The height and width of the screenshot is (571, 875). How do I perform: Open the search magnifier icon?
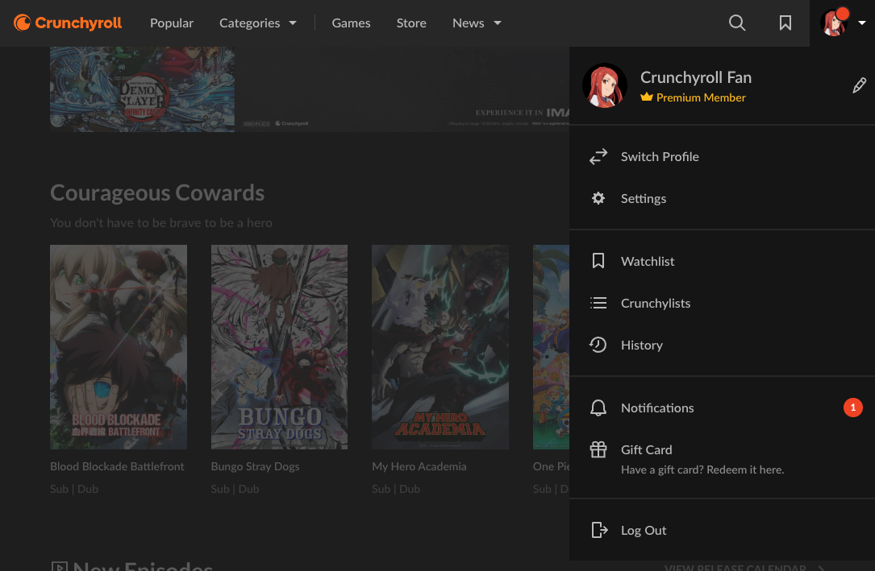coord(737,23)
